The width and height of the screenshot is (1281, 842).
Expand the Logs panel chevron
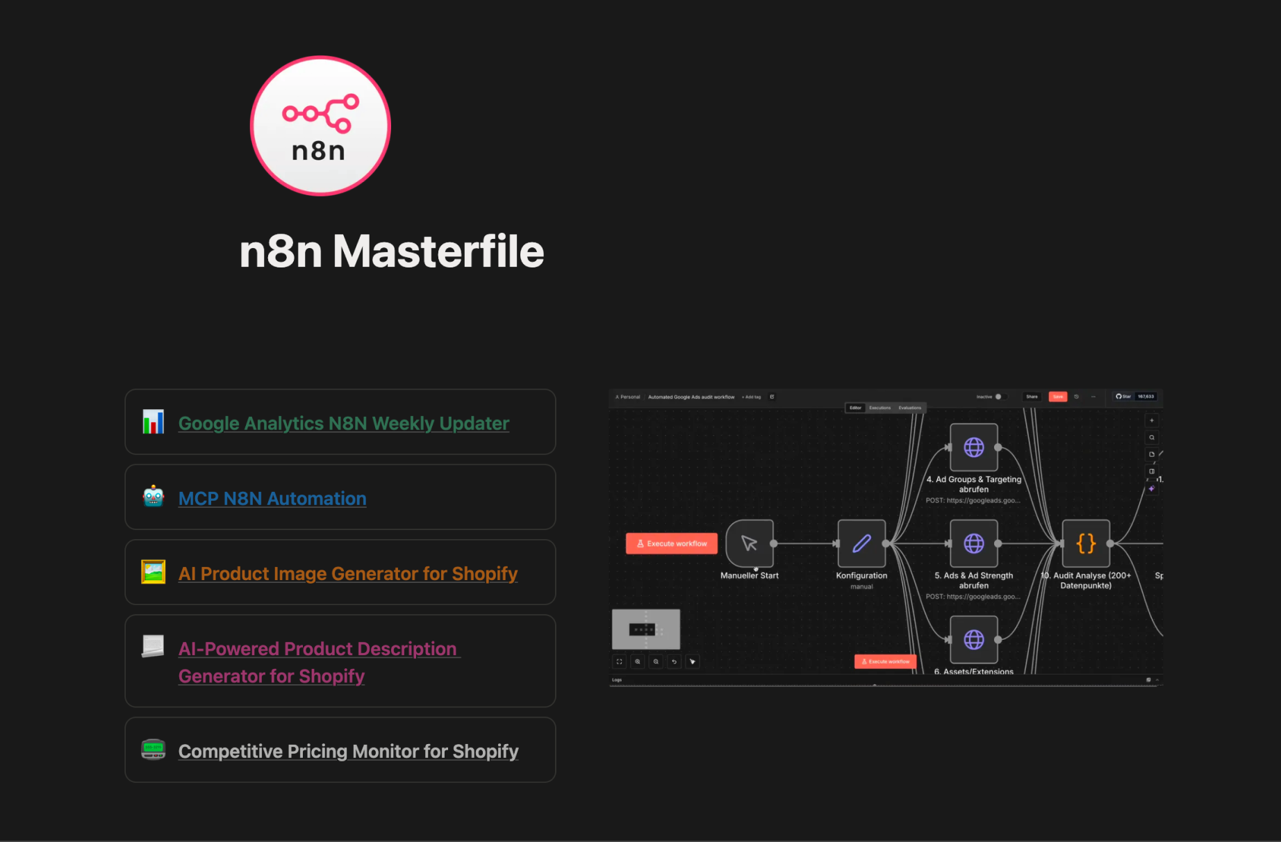[x=1157, y=680]
